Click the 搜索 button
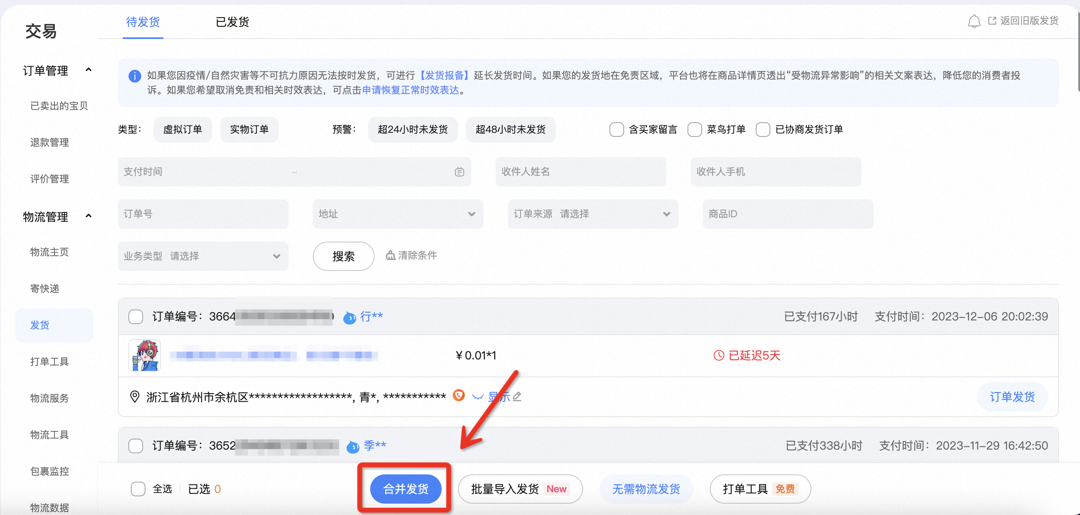This screenshot has height=515, width=1080. pos(343,256)
